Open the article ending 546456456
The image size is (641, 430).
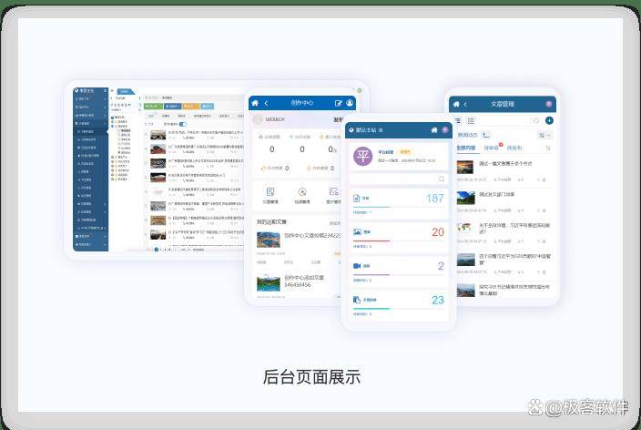pos(304,281)
